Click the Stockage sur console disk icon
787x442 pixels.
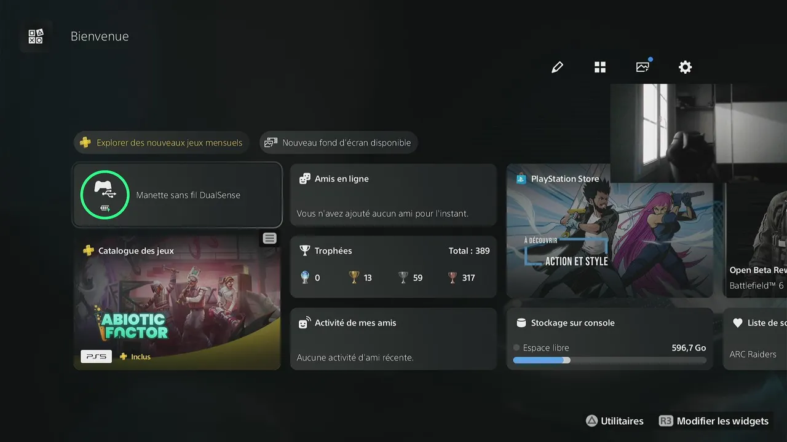point(521,323)
